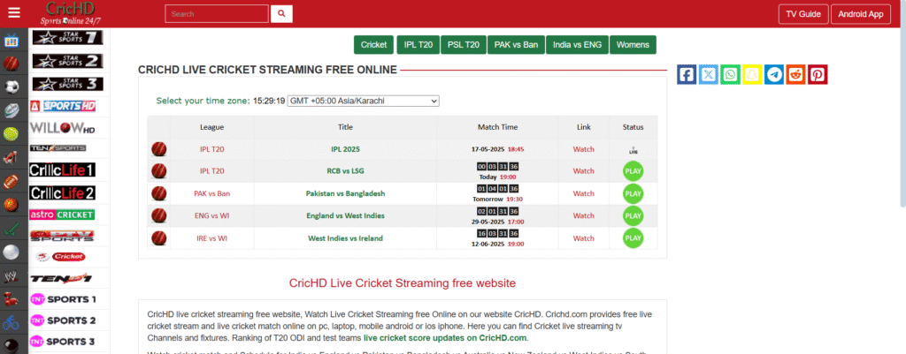The height and width of the screenshot is (354, 906).
Task: Open the Pakistan vs Bangladesh match title
Action: [346, 193]
